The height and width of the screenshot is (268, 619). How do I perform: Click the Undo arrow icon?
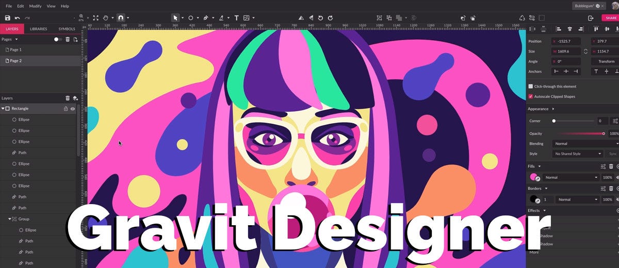[x=18, y=18]
